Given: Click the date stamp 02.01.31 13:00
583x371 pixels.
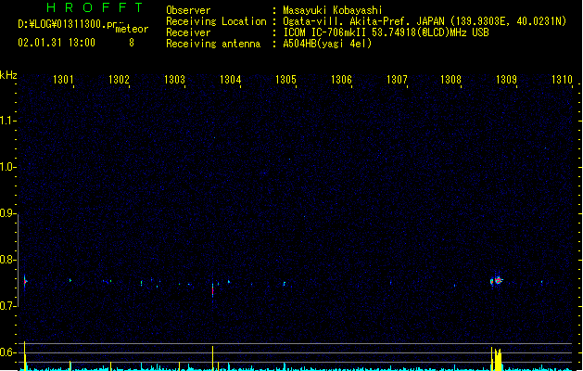Looking at the screenshot, I should (57, 43).
